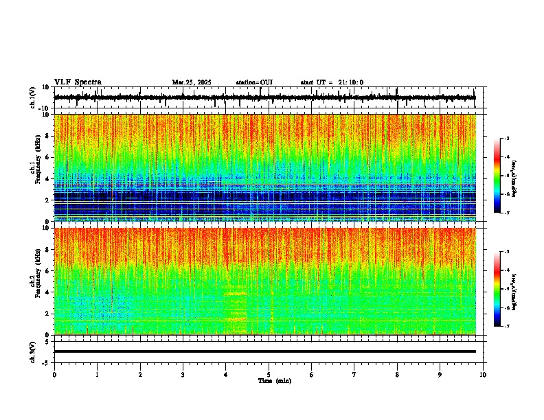The image size is (544, 420).
Task: Click the "-7" label on ch.1 color bar
Action: click(506, 213)
